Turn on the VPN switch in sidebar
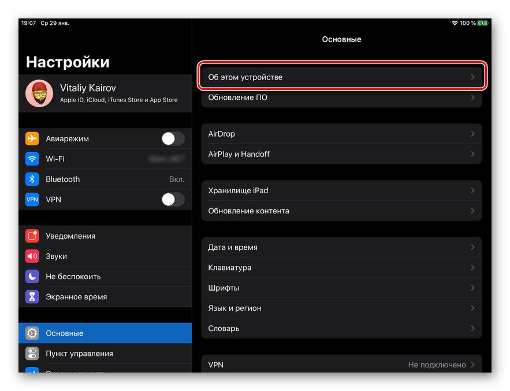Viewport: 510px width, 391px height. pyautogui.click(x=173, y=200)
